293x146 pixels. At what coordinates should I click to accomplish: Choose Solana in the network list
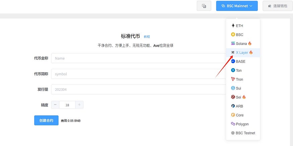click(x=243, y=44)
